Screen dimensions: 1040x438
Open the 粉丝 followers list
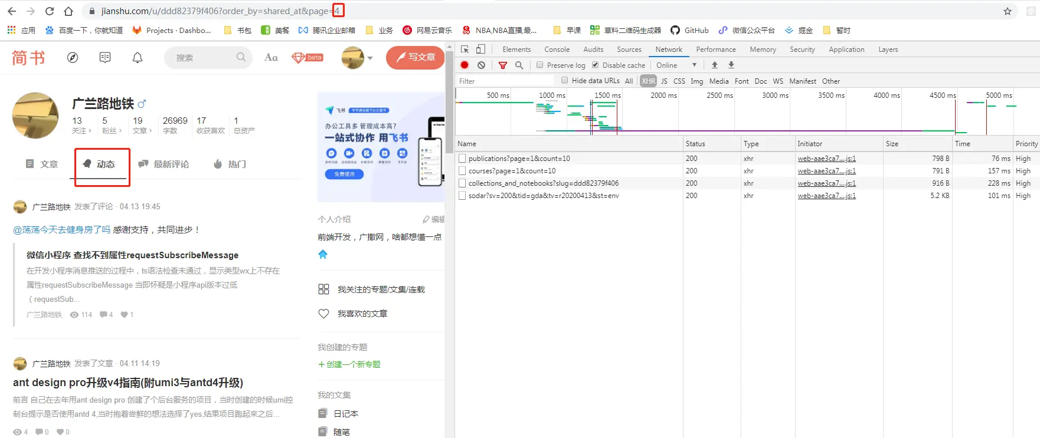pos(112,125)
